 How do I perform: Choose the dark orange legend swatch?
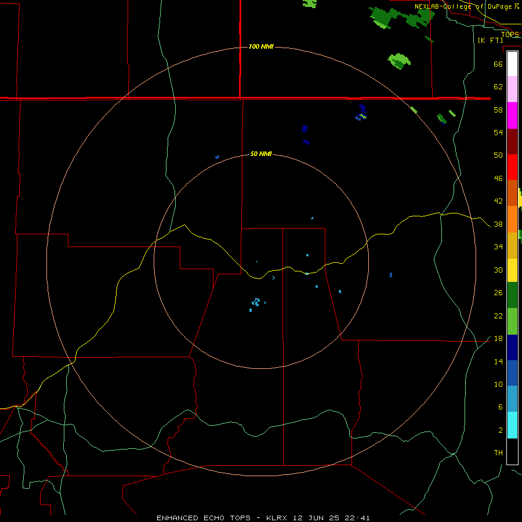[512, 193]
